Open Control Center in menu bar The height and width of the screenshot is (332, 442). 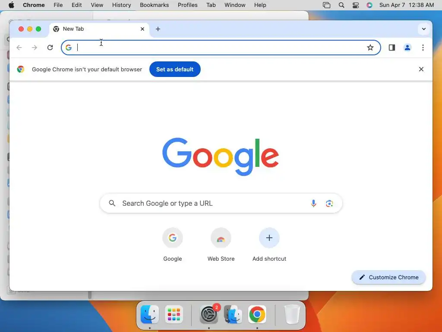pyautogui.click(x=356, y=5)
